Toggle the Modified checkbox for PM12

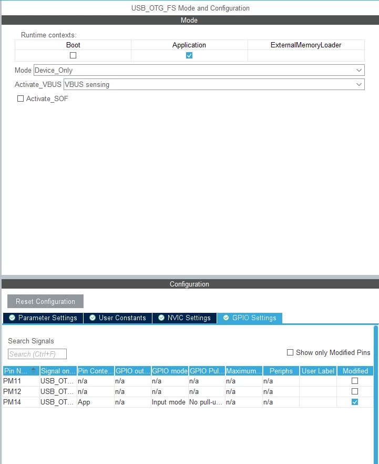coord(355,391)
